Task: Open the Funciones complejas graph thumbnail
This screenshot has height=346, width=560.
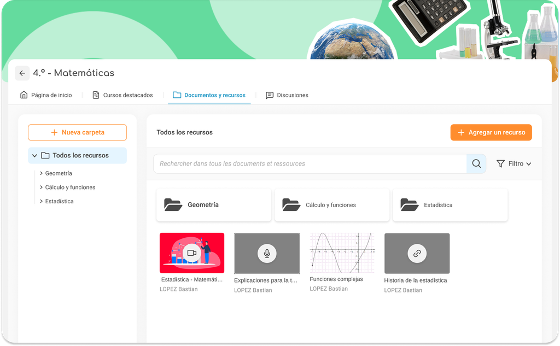Action: [342, 253]
